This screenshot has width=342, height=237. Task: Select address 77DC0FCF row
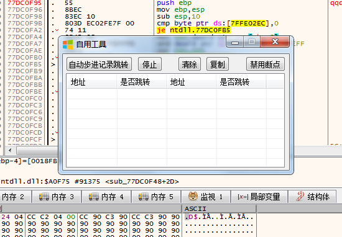click(25, 139)
